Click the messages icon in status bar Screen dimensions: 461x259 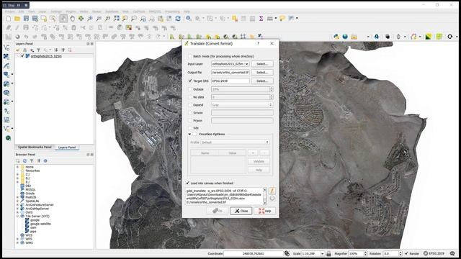(452, 253)
